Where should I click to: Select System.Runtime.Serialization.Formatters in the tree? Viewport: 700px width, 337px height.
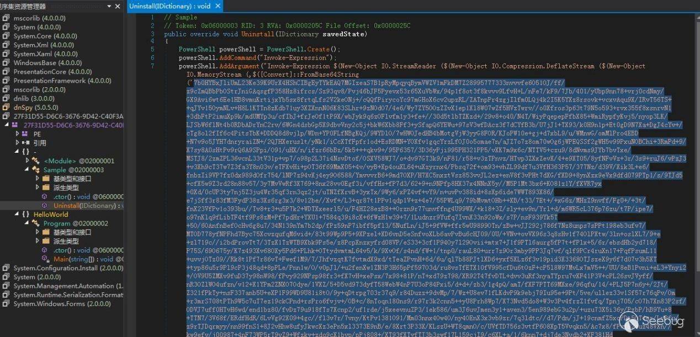[68, 295]
